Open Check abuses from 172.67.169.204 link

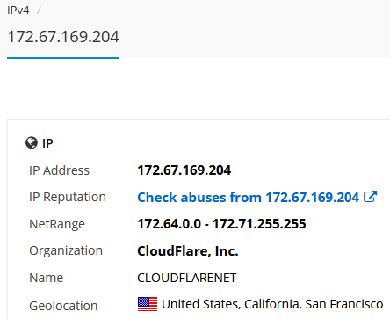point(249,197)
